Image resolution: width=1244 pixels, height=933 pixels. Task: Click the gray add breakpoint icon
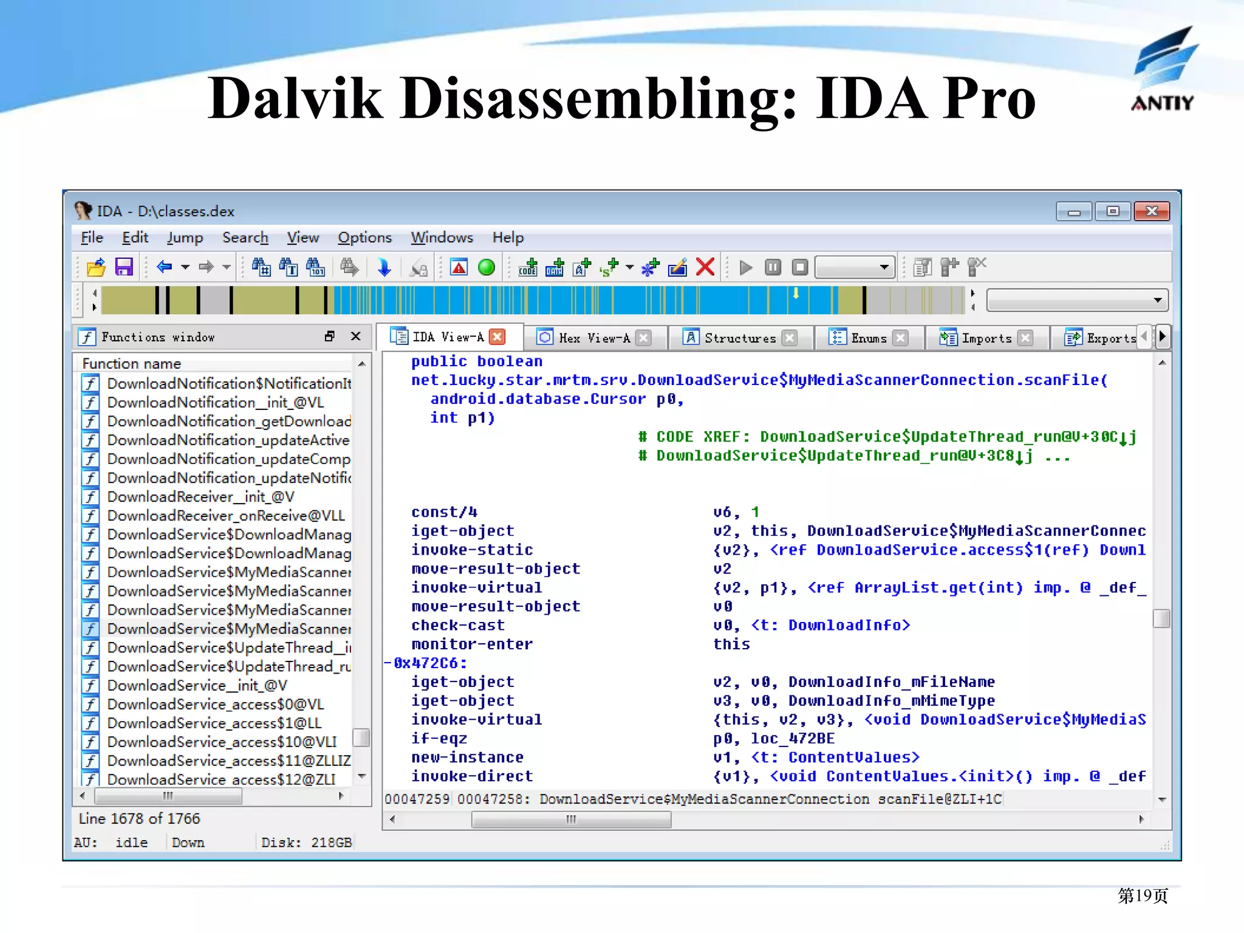tap(949, 267)
